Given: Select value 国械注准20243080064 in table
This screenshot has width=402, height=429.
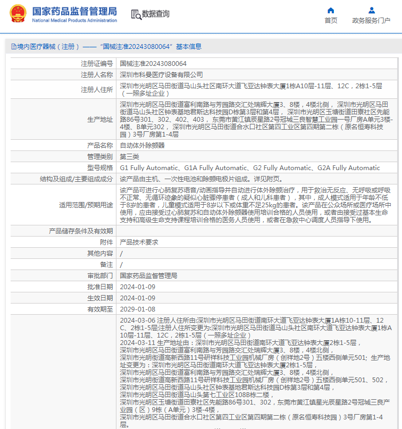Looking at the screenshot, I should tap(153, 63).
